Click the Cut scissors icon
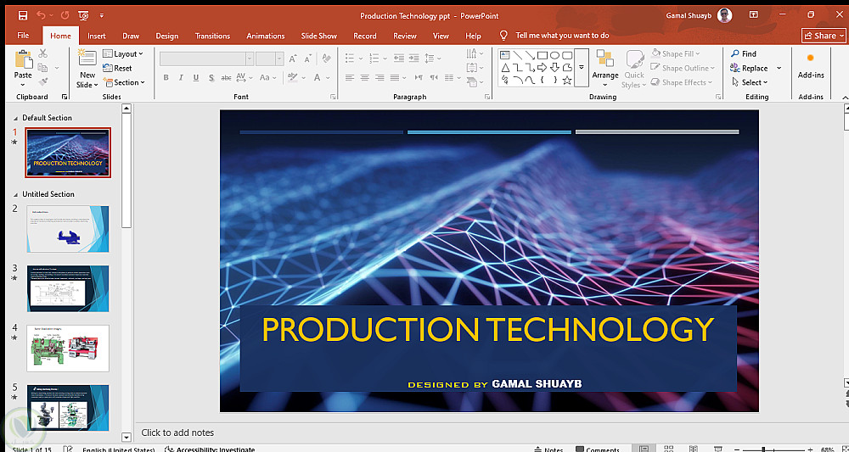849x452 pixels. pyautogui.click(x=43, y=53)
